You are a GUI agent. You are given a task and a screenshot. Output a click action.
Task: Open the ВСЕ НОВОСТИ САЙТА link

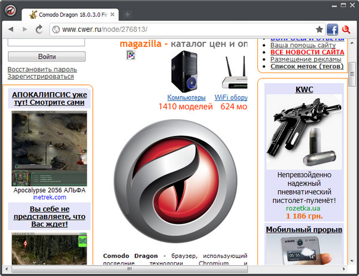[307, 52]
